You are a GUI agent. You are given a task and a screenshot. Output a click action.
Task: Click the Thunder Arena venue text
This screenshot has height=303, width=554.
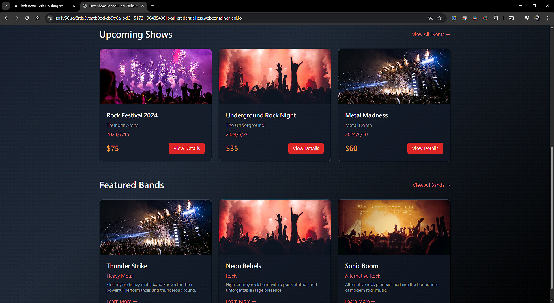[x=123, y=125]
